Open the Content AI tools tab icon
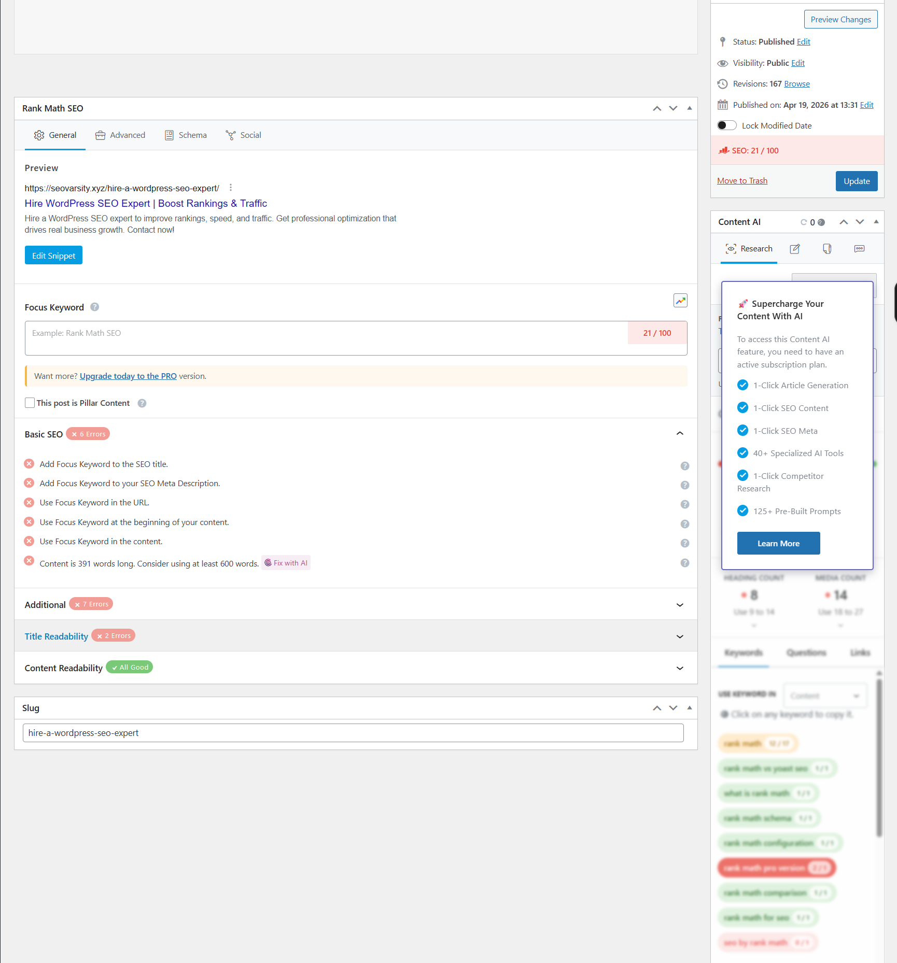 [x=828, y=249]
